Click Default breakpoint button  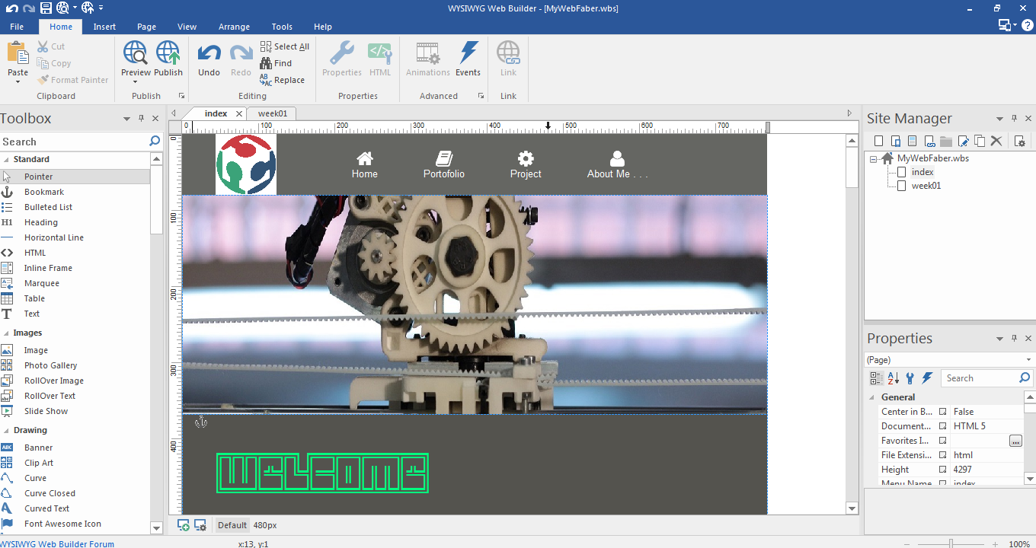pos(232,525)
